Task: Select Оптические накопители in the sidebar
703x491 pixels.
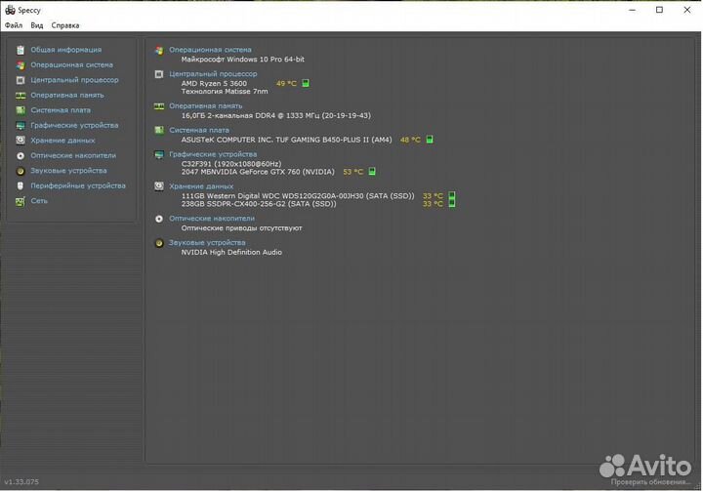Action: pos(72,155)
